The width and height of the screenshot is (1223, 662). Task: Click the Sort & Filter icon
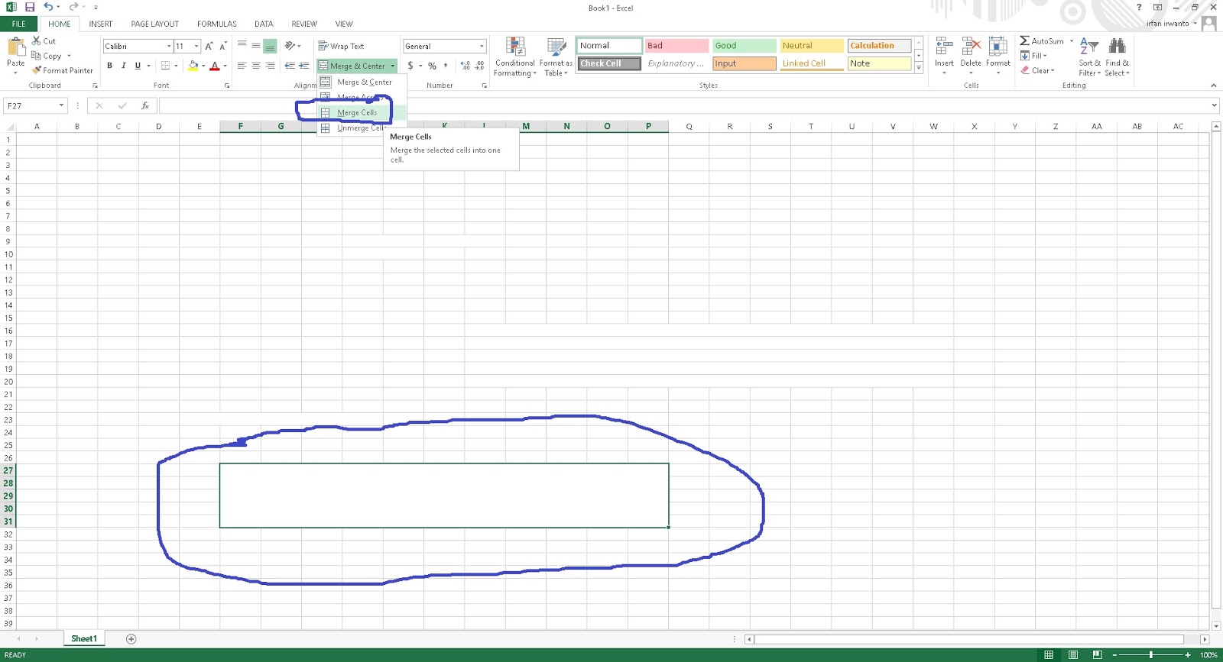coord(1089,47)
